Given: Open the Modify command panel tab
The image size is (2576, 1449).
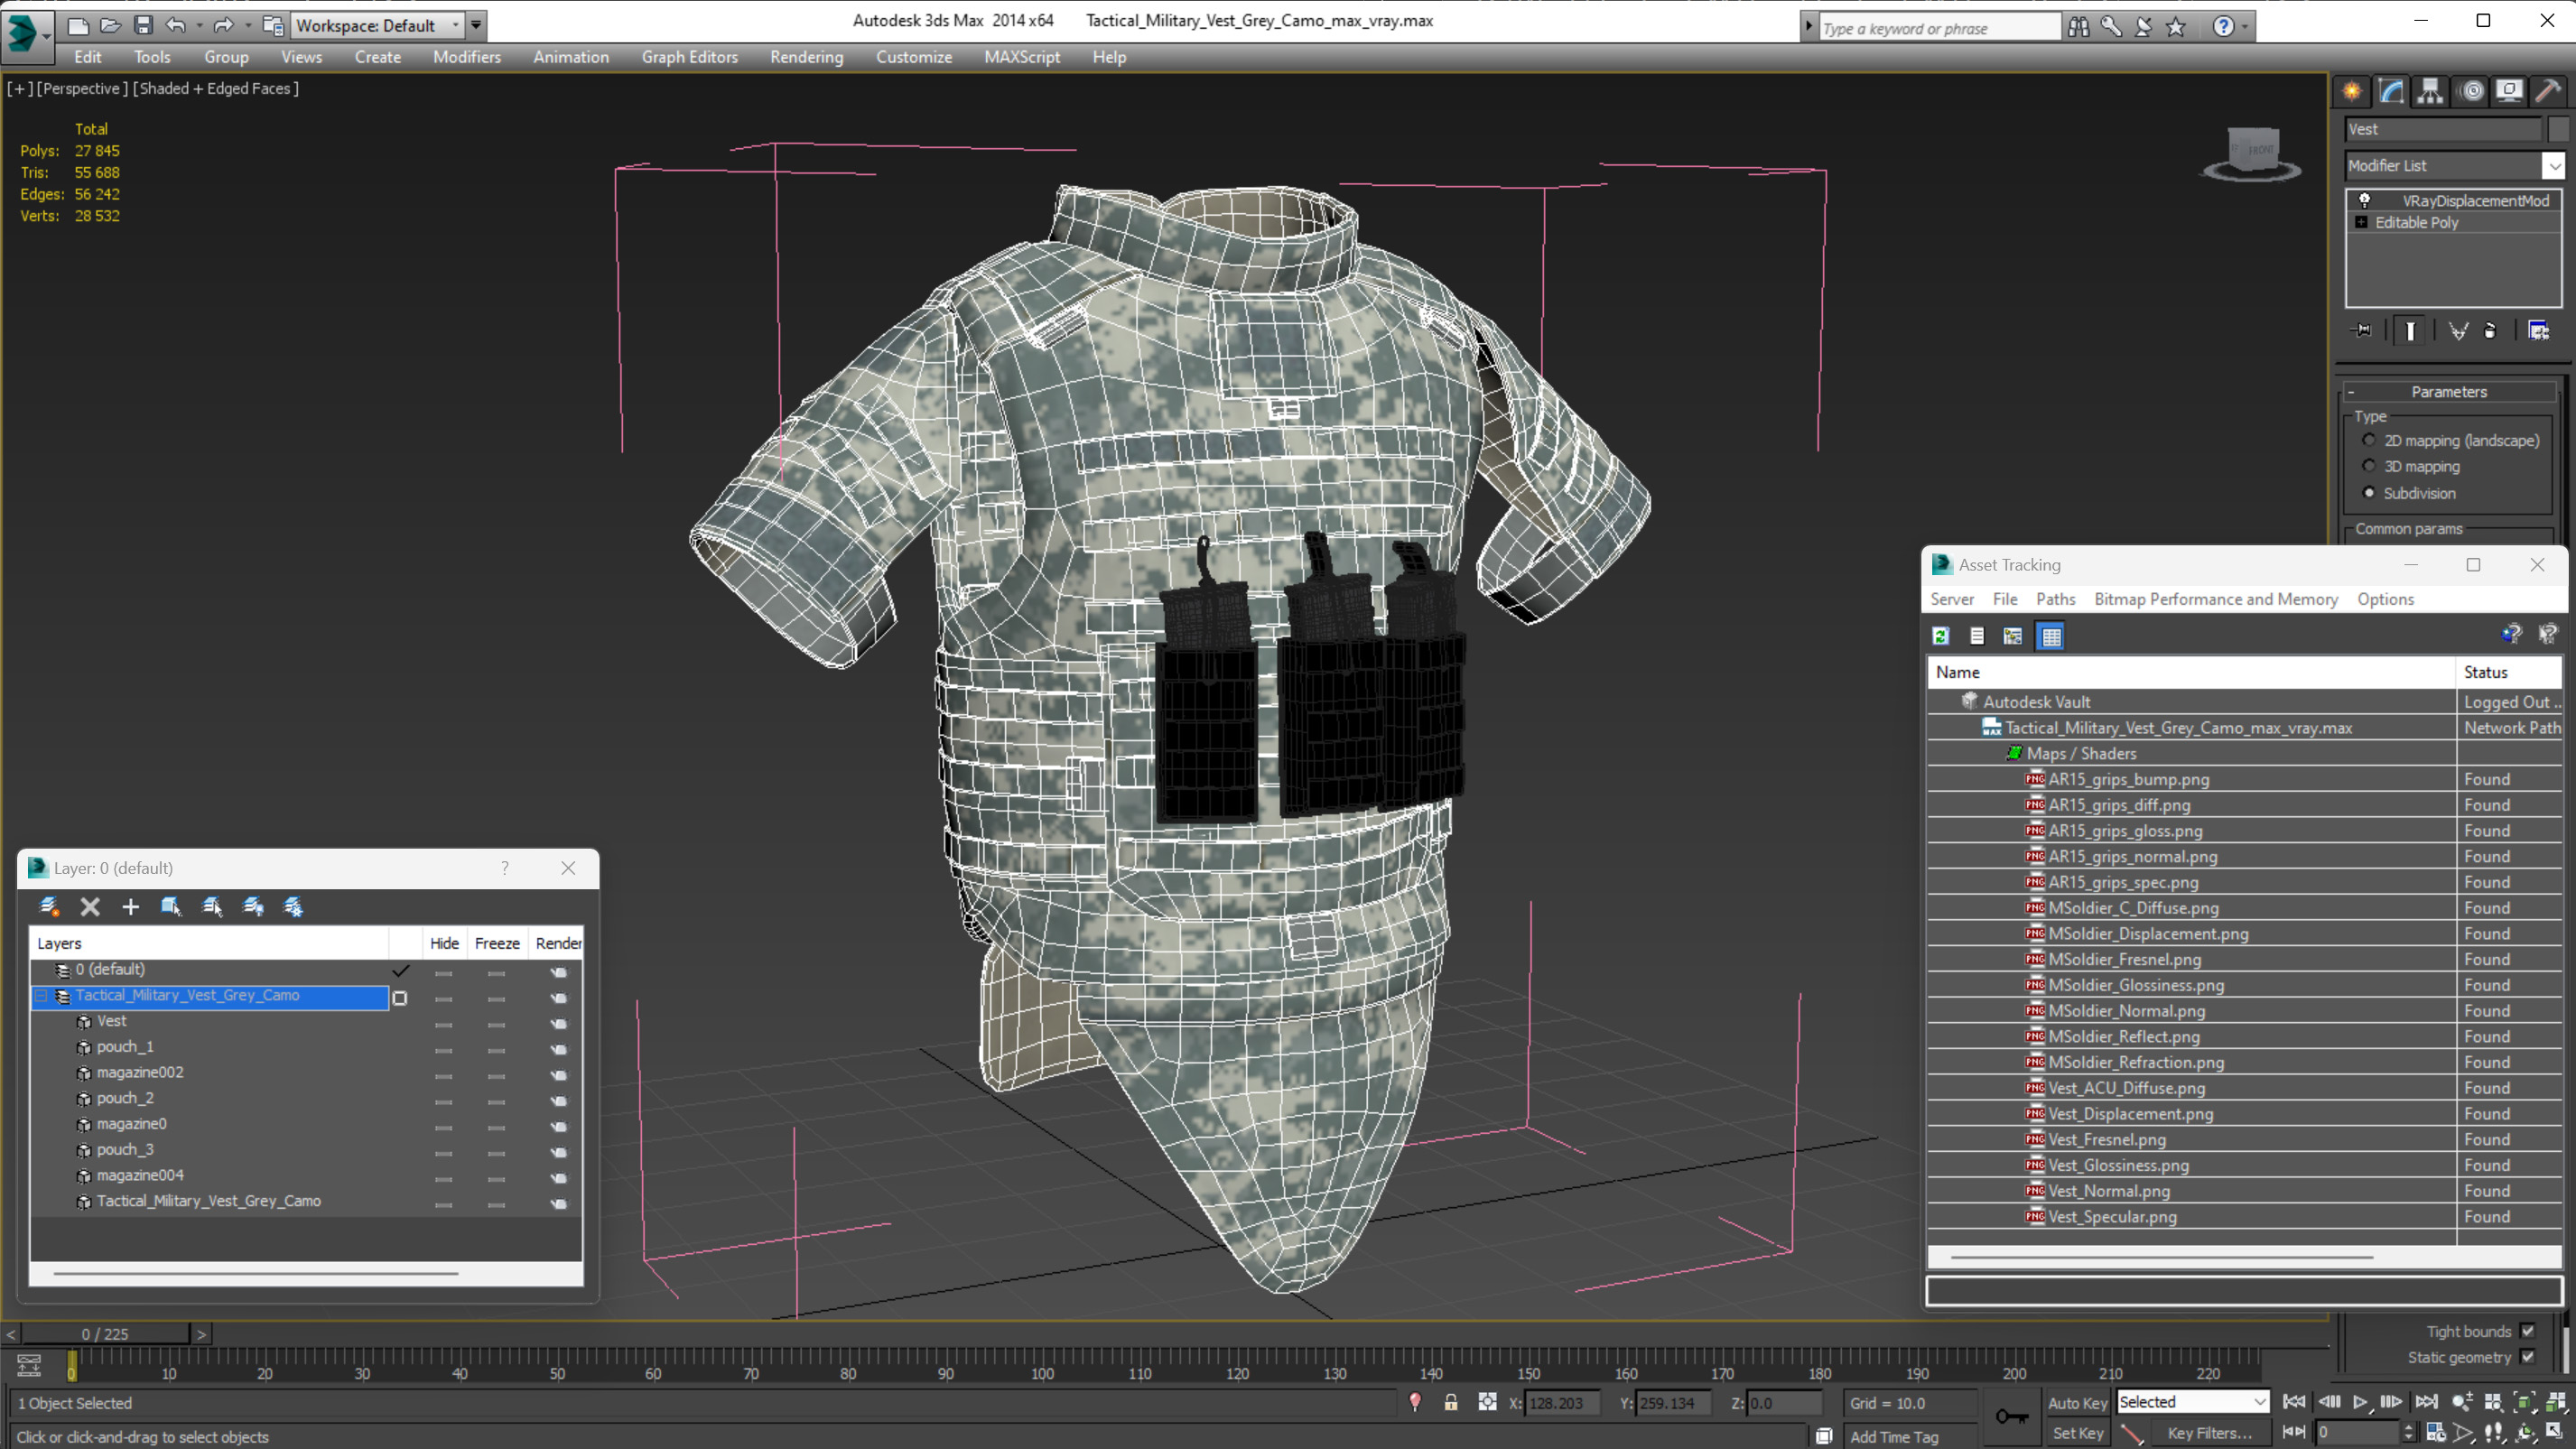Looking at the screenshot, I should click(x=2391, y=91).
